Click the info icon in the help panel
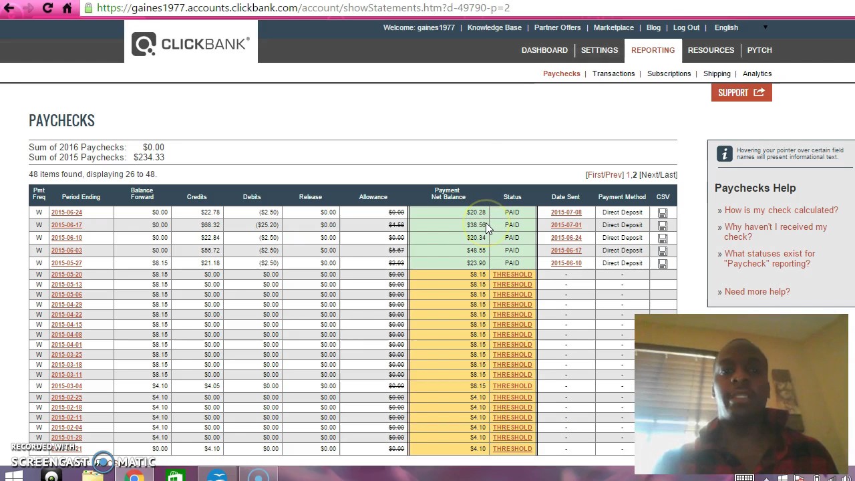This screenshot has height=481, width=855. click(725, 154)
